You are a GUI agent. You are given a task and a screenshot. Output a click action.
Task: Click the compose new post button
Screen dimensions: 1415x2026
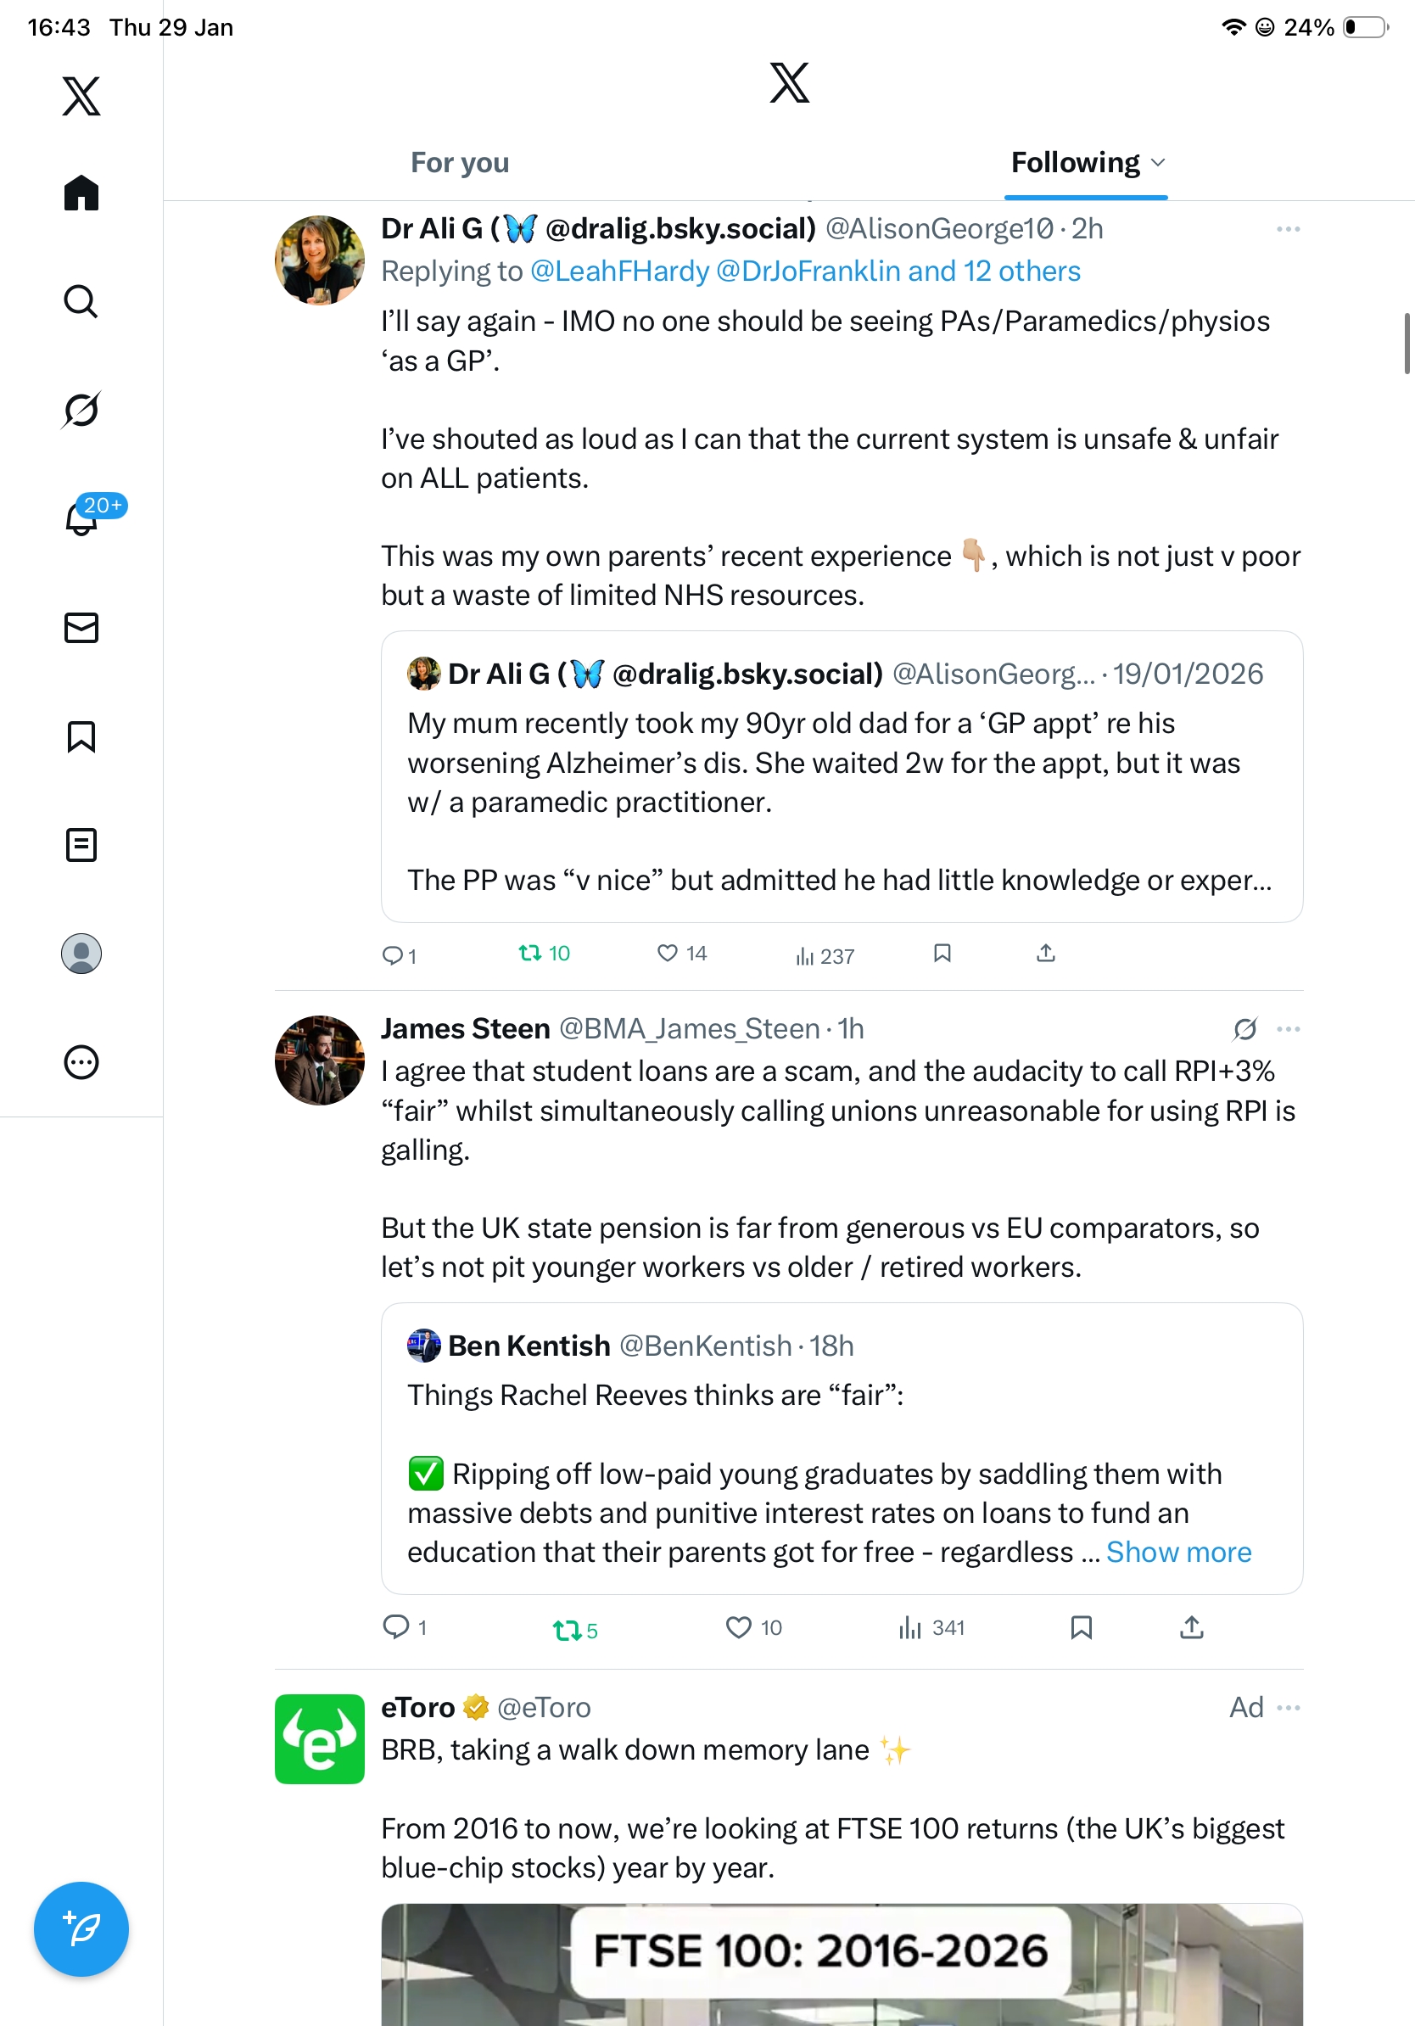coord(81,1930)
